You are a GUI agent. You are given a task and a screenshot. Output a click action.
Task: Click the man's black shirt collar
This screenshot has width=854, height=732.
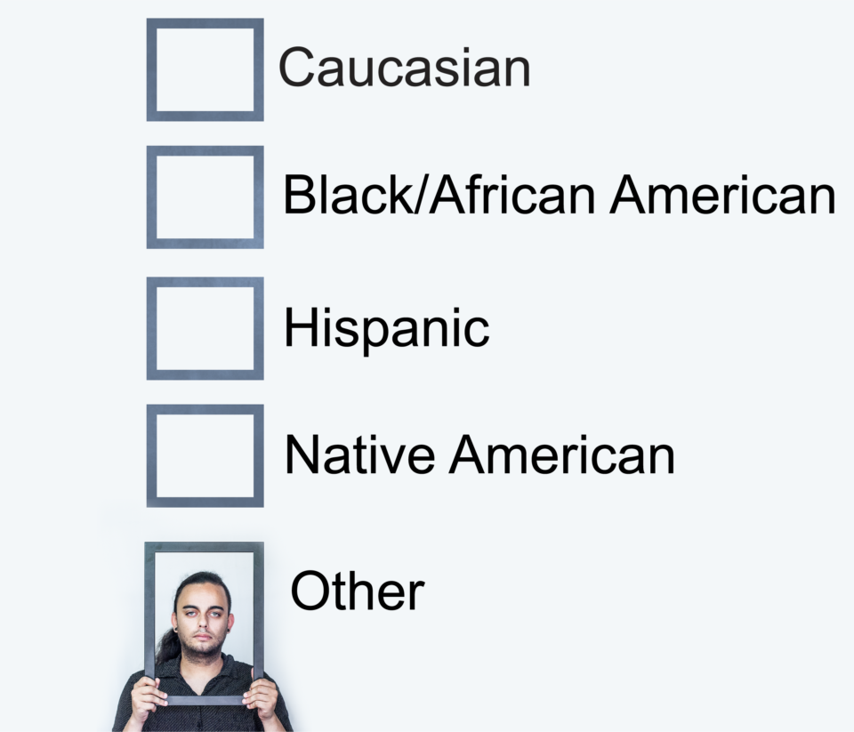[x=203, y=674]
